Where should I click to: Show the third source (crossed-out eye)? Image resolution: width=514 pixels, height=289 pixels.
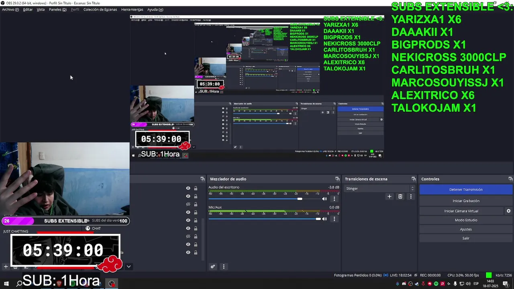[188, 204]
